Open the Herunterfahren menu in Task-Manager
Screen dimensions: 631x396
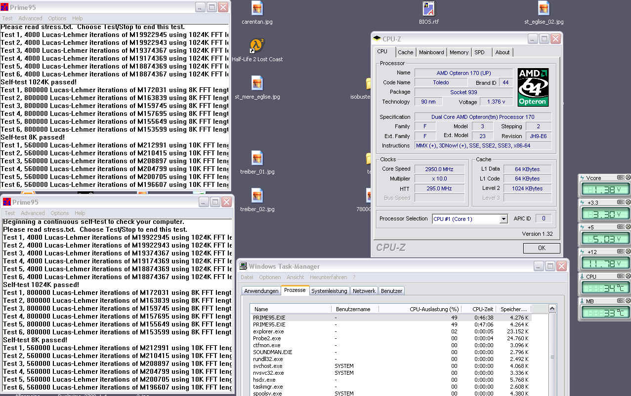[329, 277]
